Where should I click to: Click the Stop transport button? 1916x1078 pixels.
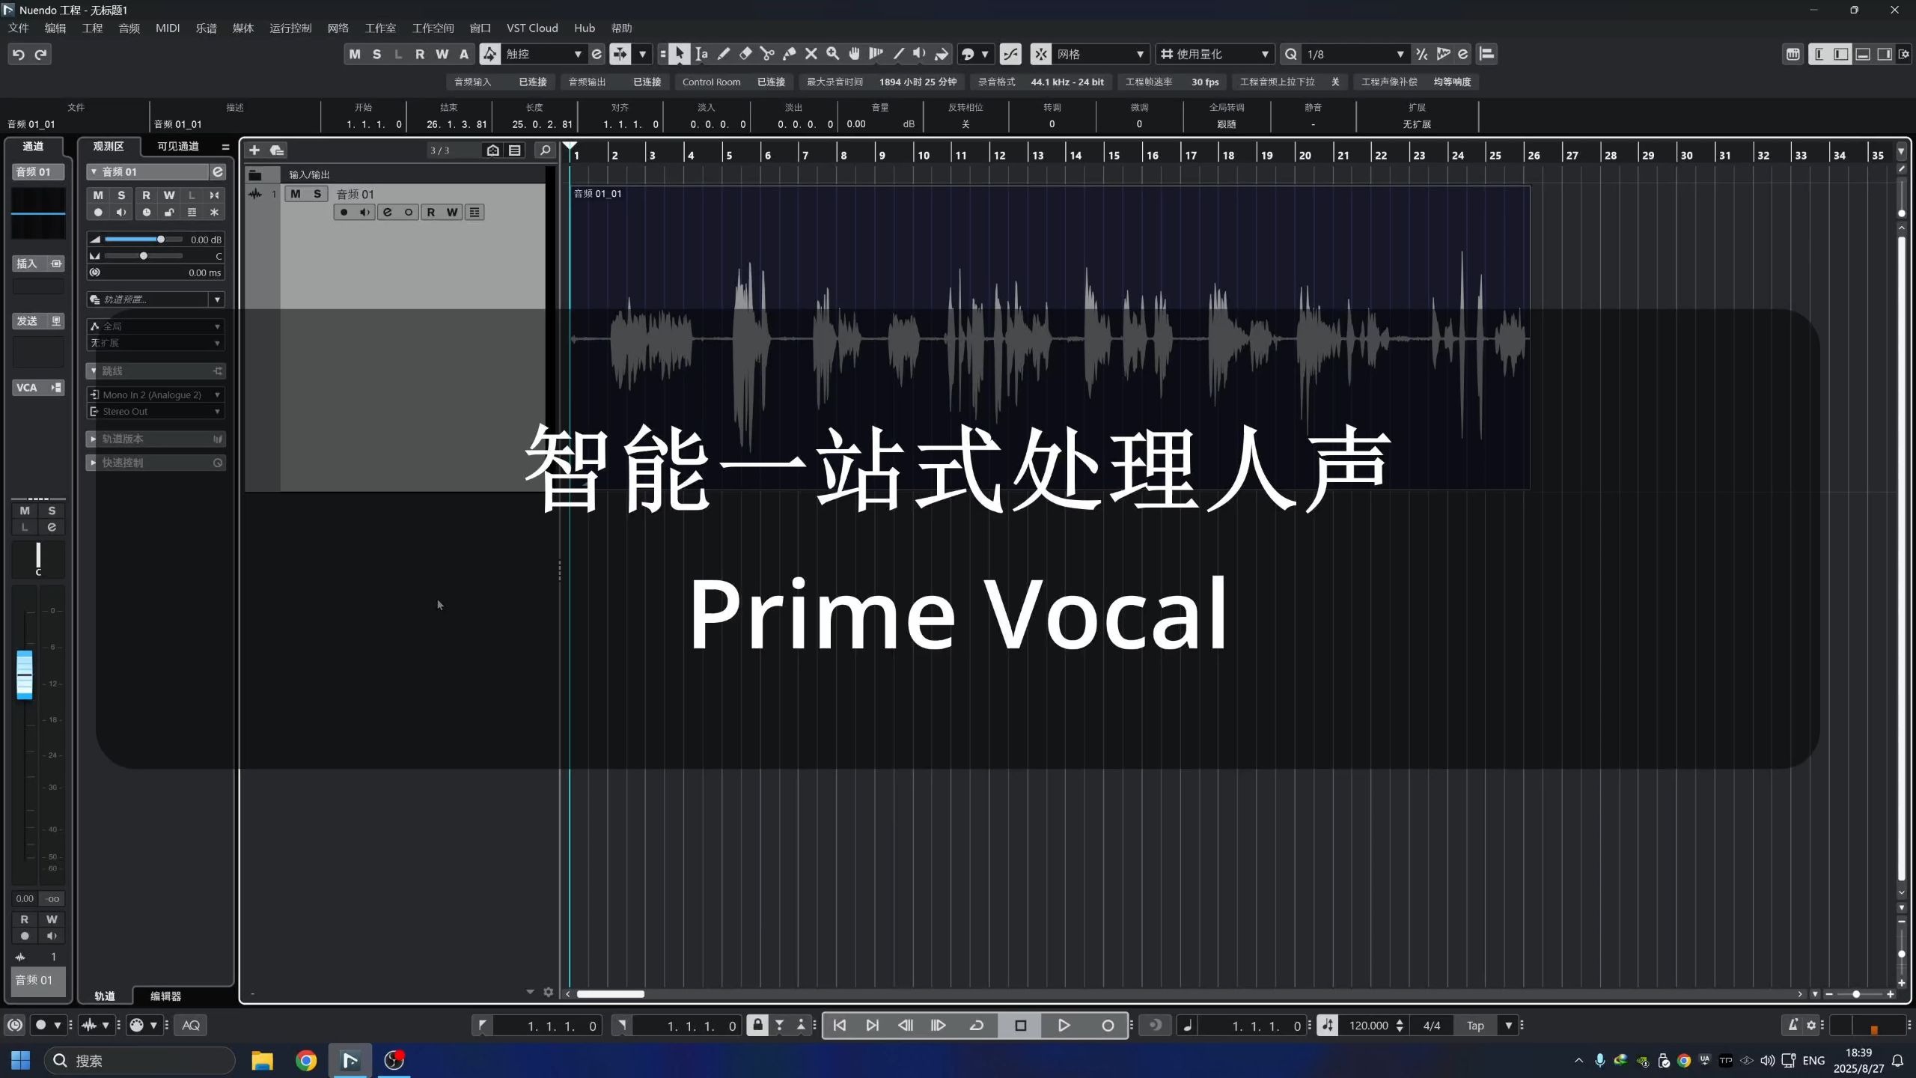click(x=1020, y=1026)
